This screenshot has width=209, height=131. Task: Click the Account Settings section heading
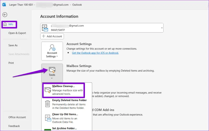pos(79,44)
